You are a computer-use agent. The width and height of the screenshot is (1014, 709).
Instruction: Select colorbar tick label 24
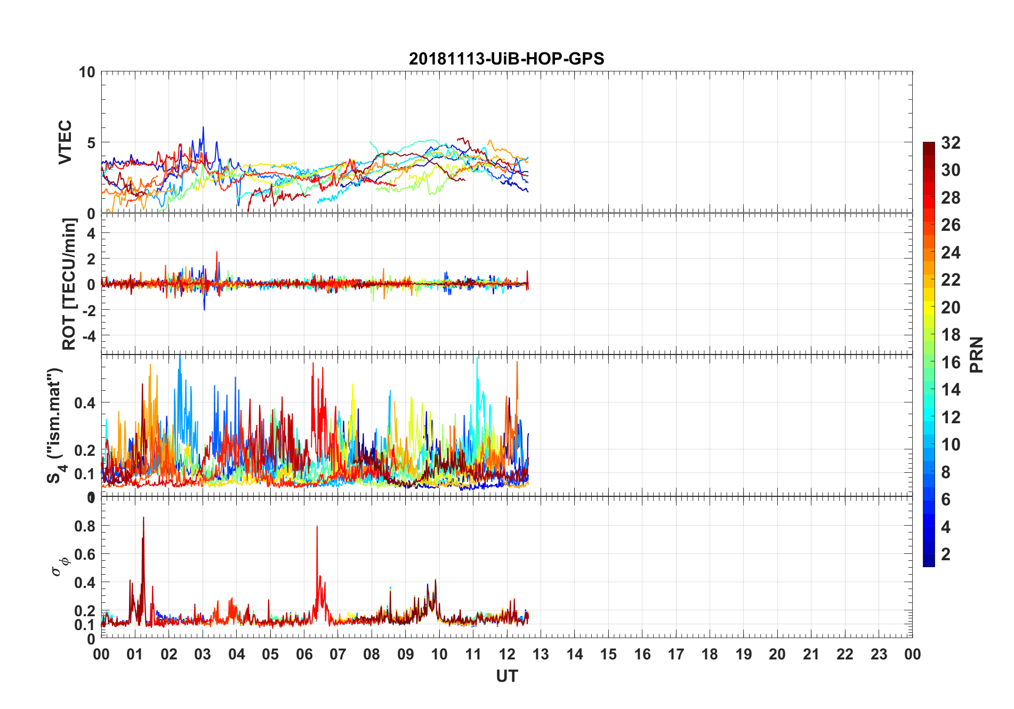click(x=951, y=252)
